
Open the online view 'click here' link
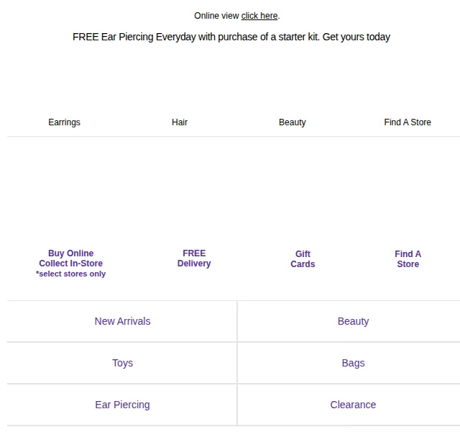tap(259, 16)
